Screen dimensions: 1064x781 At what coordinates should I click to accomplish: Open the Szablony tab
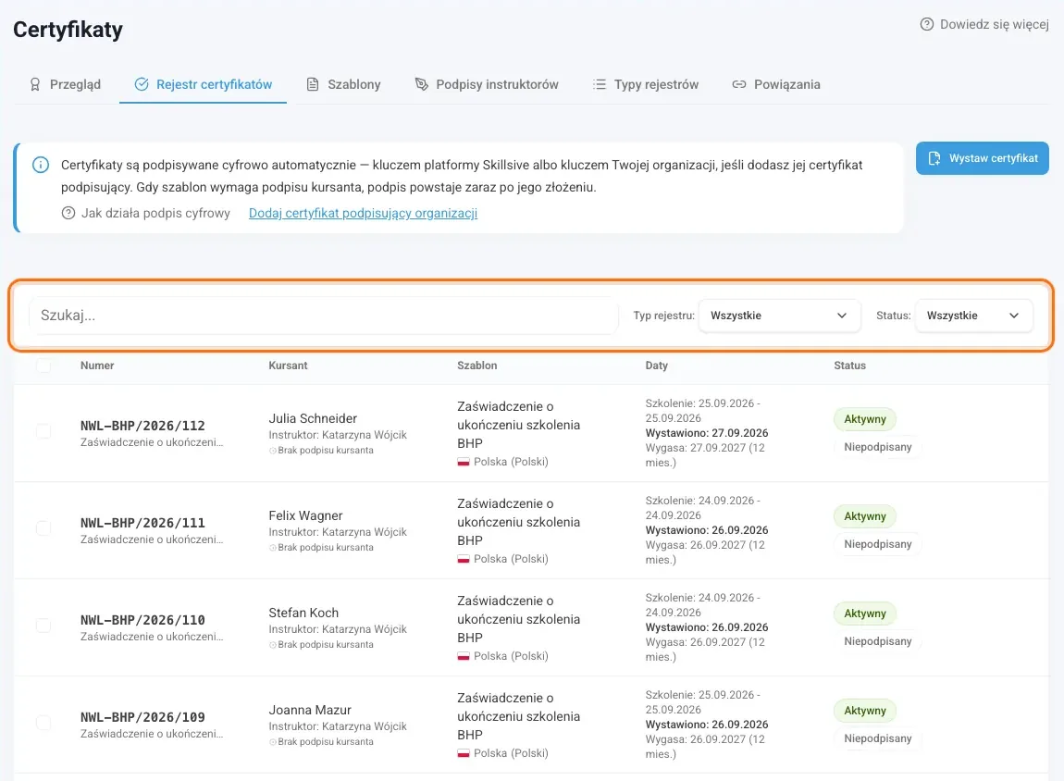[343, 84]
